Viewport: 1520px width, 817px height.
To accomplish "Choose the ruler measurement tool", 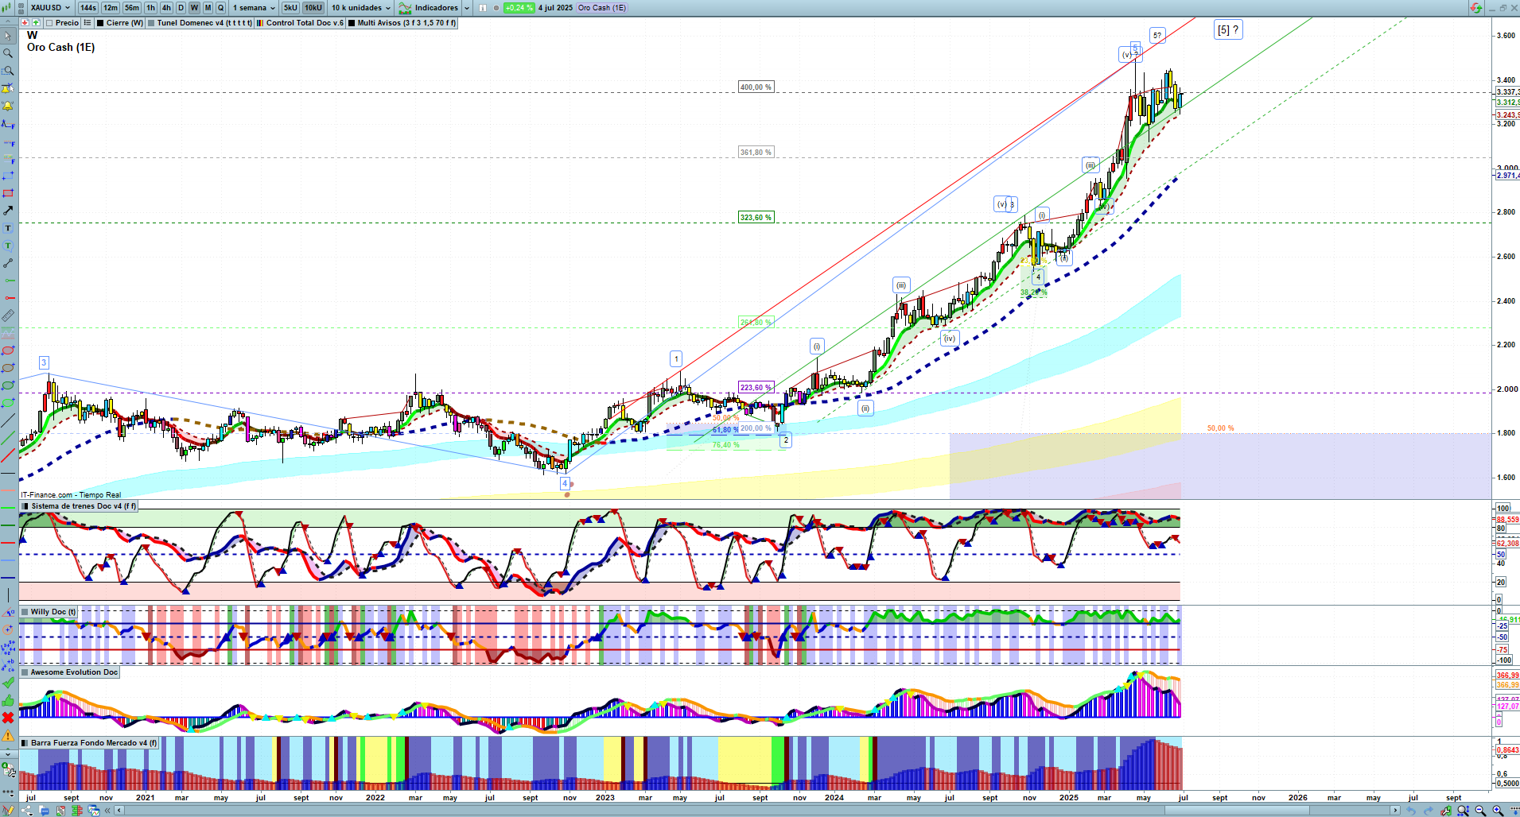I will tap(8, 316).
